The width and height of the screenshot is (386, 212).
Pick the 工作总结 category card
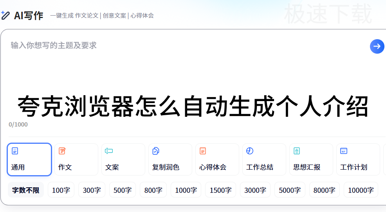(264, 159)
